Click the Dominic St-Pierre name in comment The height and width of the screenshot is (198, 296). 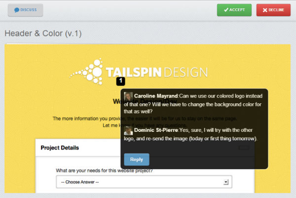156,130
